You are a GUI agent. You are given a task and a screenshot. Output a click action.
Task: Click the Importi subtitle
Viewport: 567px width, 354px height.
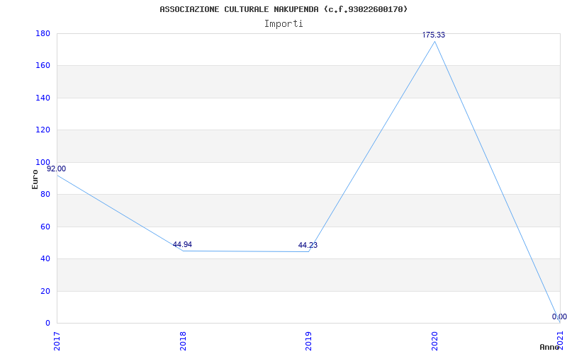click(x=283, y=24)
